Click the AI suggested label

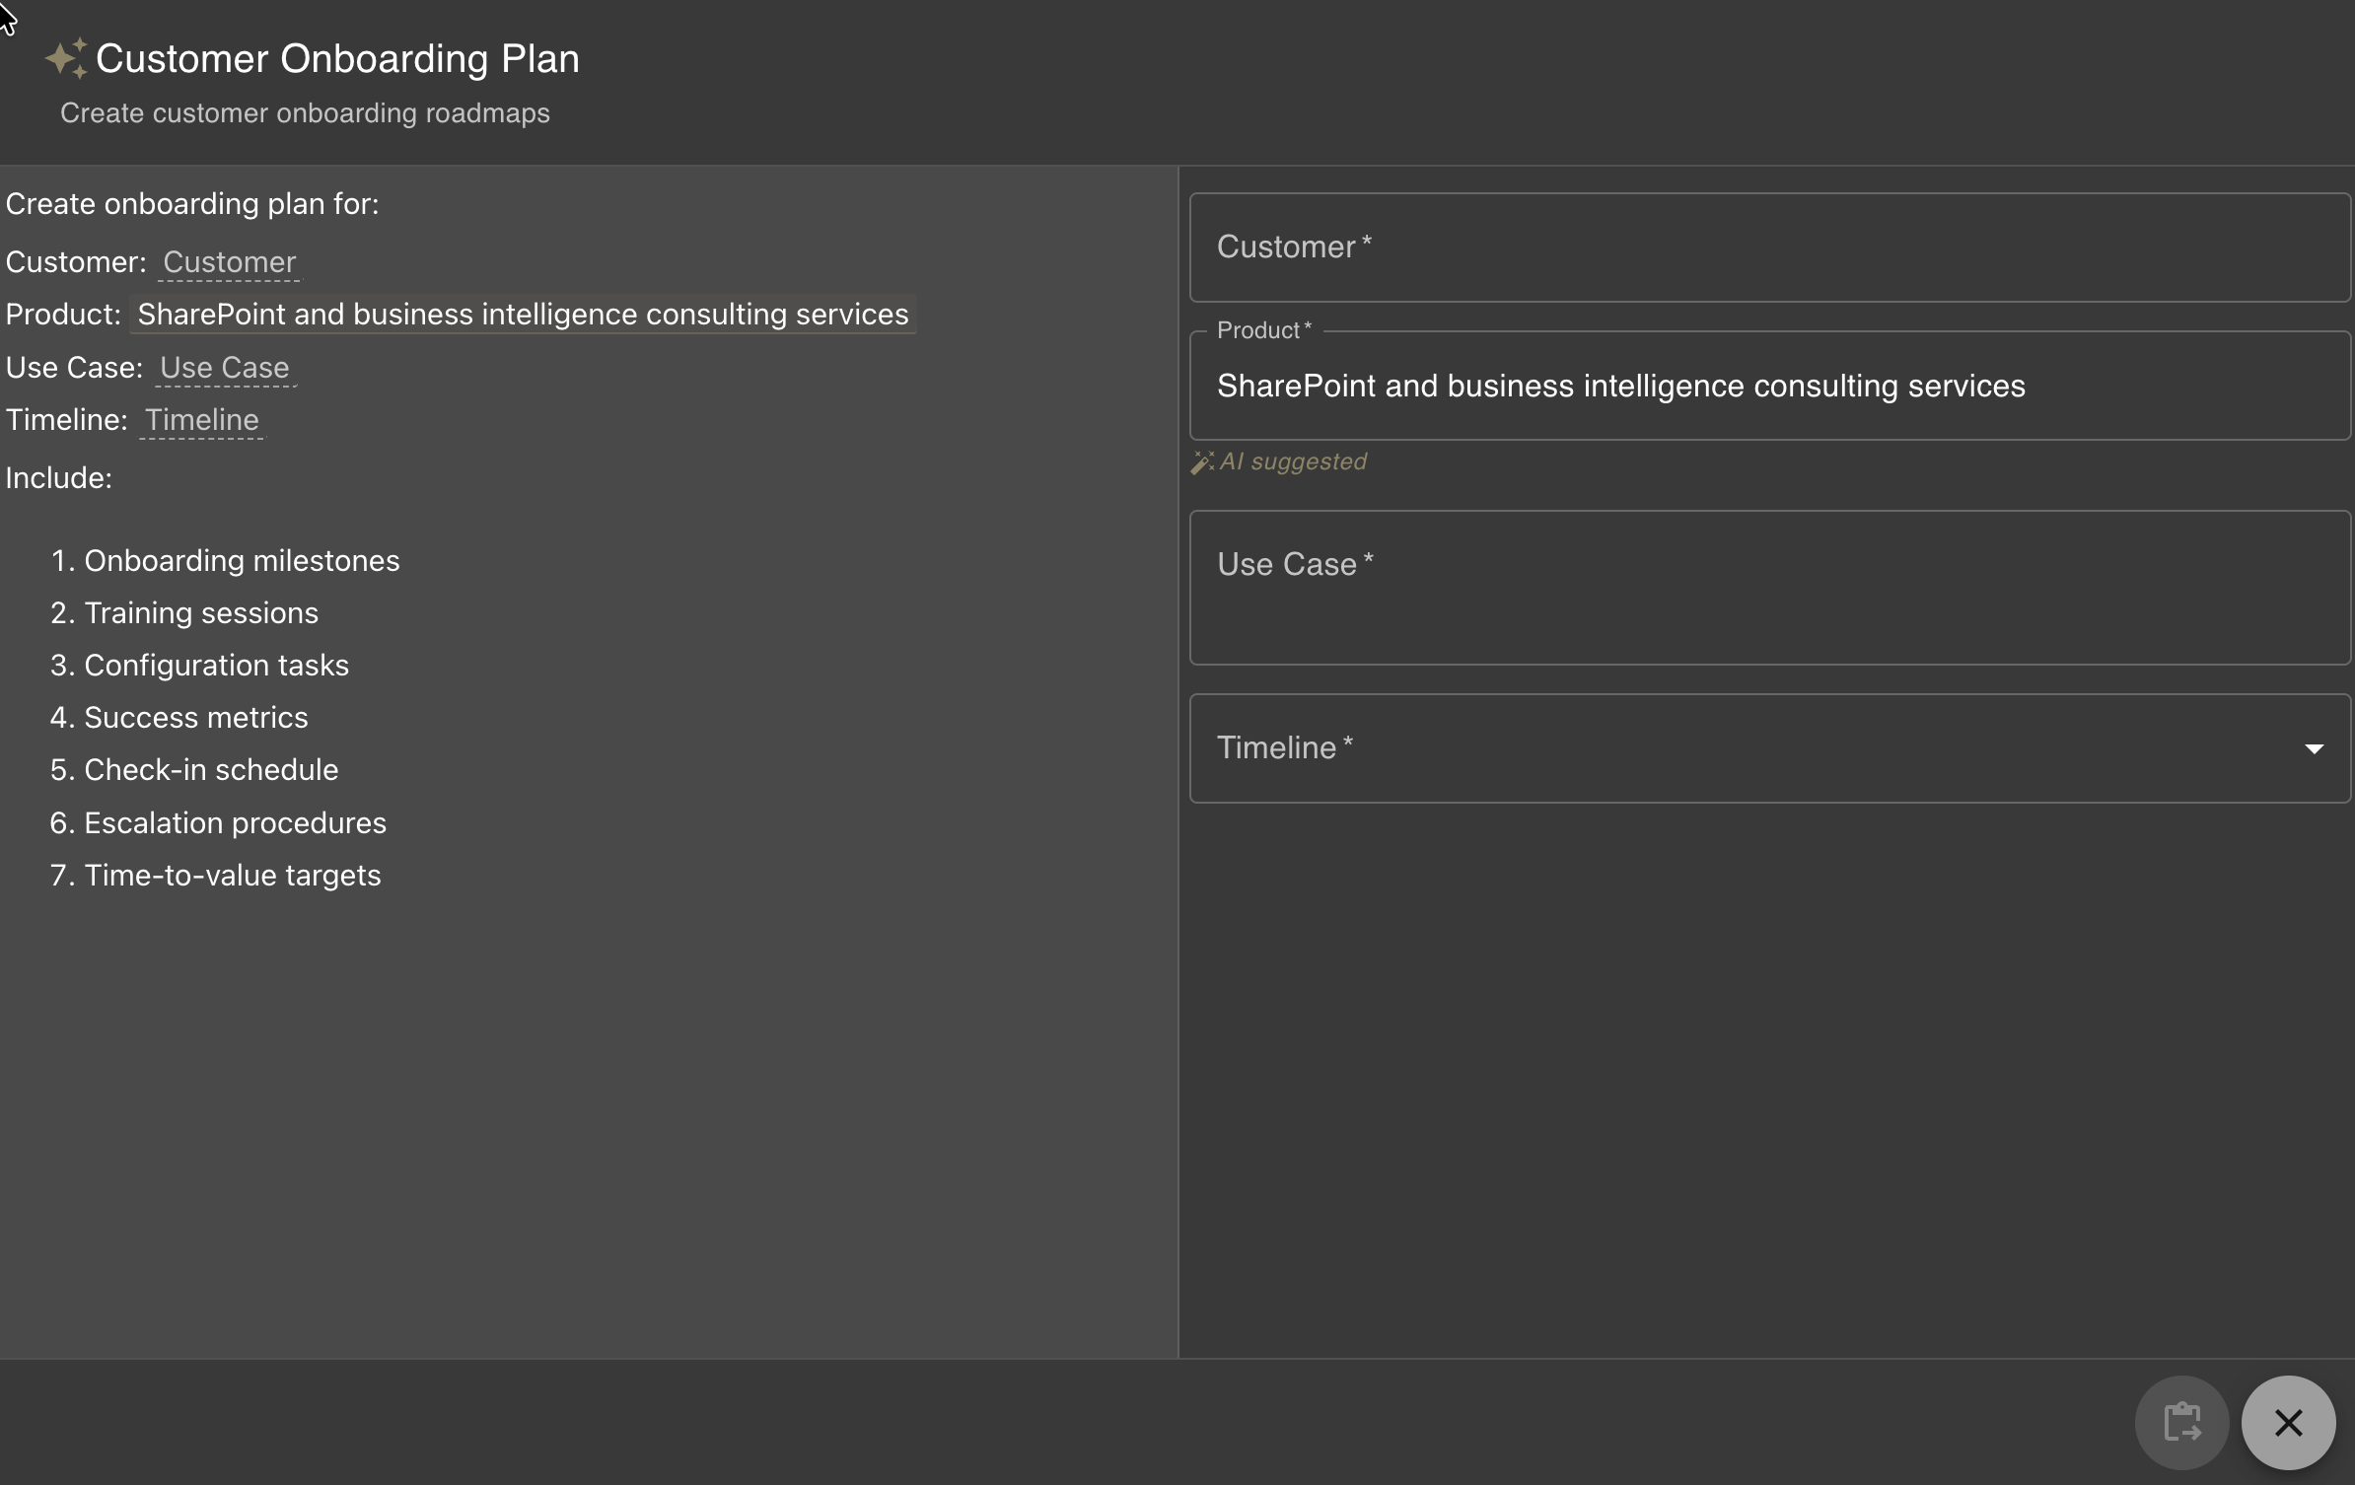tap(1293, 460)
